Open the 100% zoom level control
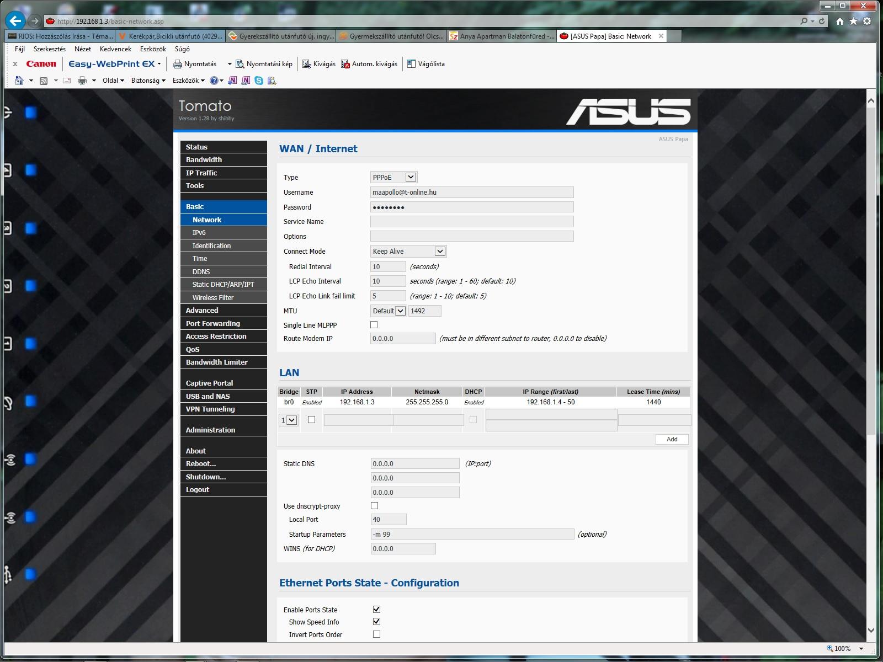Image resolution: width=883 pixels, height=662 pixels. pos(844,649)
